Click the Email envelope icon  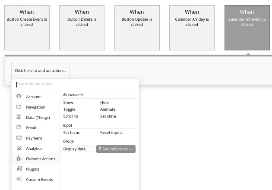tap(19, 128)
